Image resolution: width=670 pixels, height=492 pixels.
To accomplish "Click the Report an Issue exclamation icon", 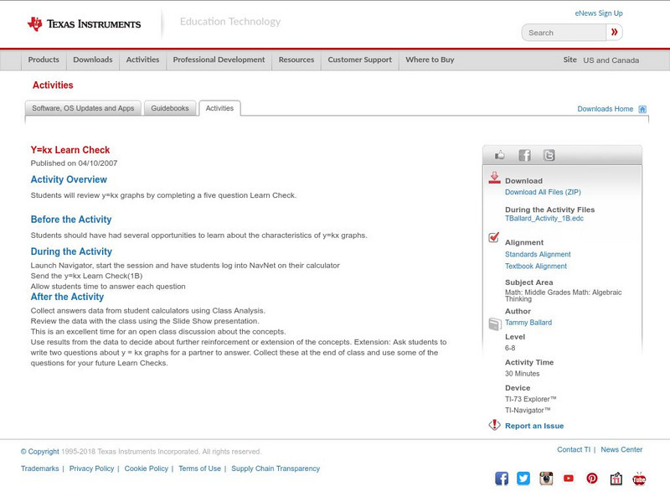I will (494, 425).
